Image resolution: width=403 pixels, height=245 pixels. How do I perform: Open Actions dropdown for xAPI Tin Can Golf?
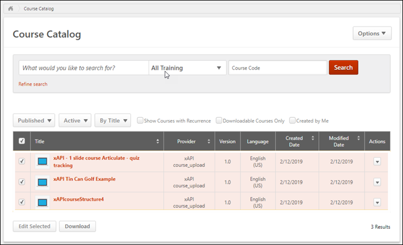pyautogui.click(x=377, y=182)
